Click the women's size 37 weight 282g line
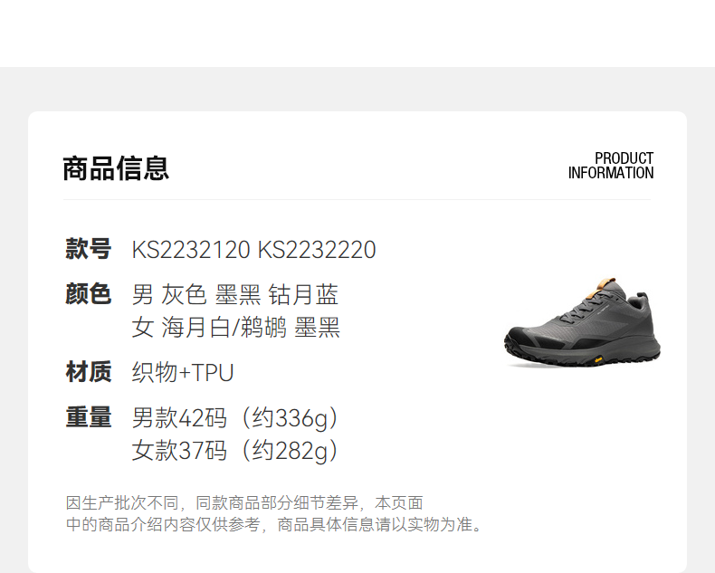Viewport: 715px width, 573px height. 235,451
